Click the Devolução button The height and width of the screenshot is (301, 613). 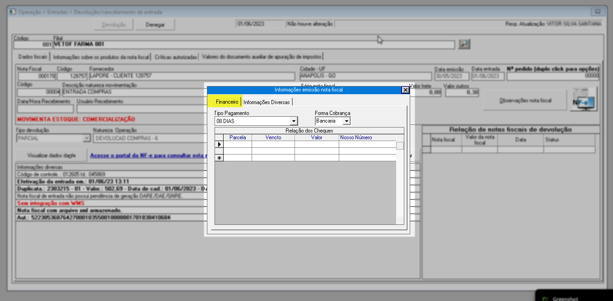click(x=113, y=25)
